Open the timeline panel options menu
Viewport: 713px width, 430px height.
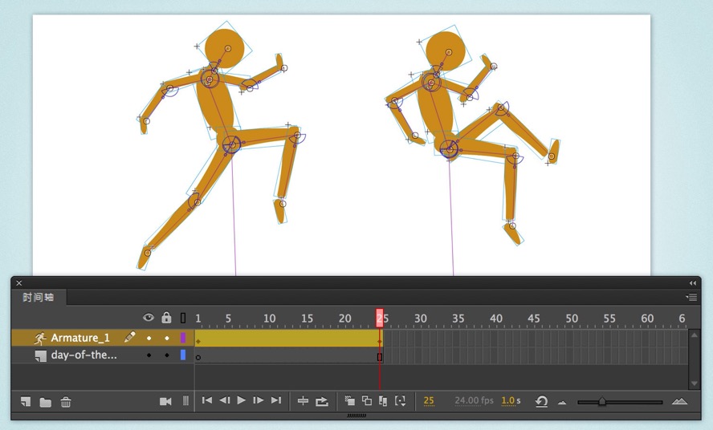point(691,298)
